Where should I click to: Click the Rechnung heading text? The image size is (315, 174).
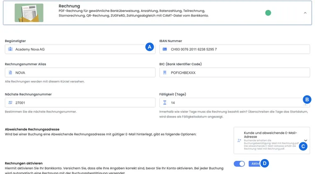[x=69, y=6]
